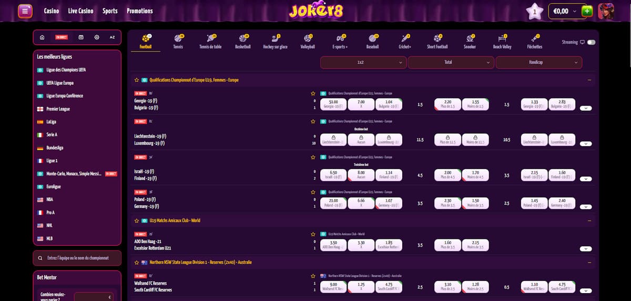Open E-sports+ category
631x301 pixels.
pyautogui.click(x=340, y=41)
